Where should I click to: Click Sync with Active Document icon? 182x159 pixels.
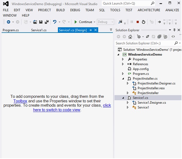point(147,37)
